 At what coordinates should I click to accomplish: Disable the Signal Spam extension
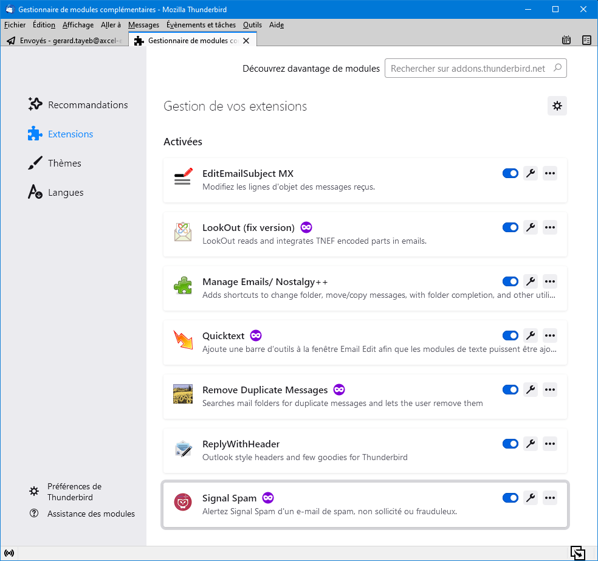510,498
